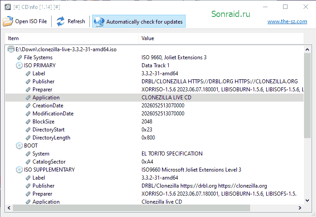
Task: Click the value 0x800
Action: (148, 138)
